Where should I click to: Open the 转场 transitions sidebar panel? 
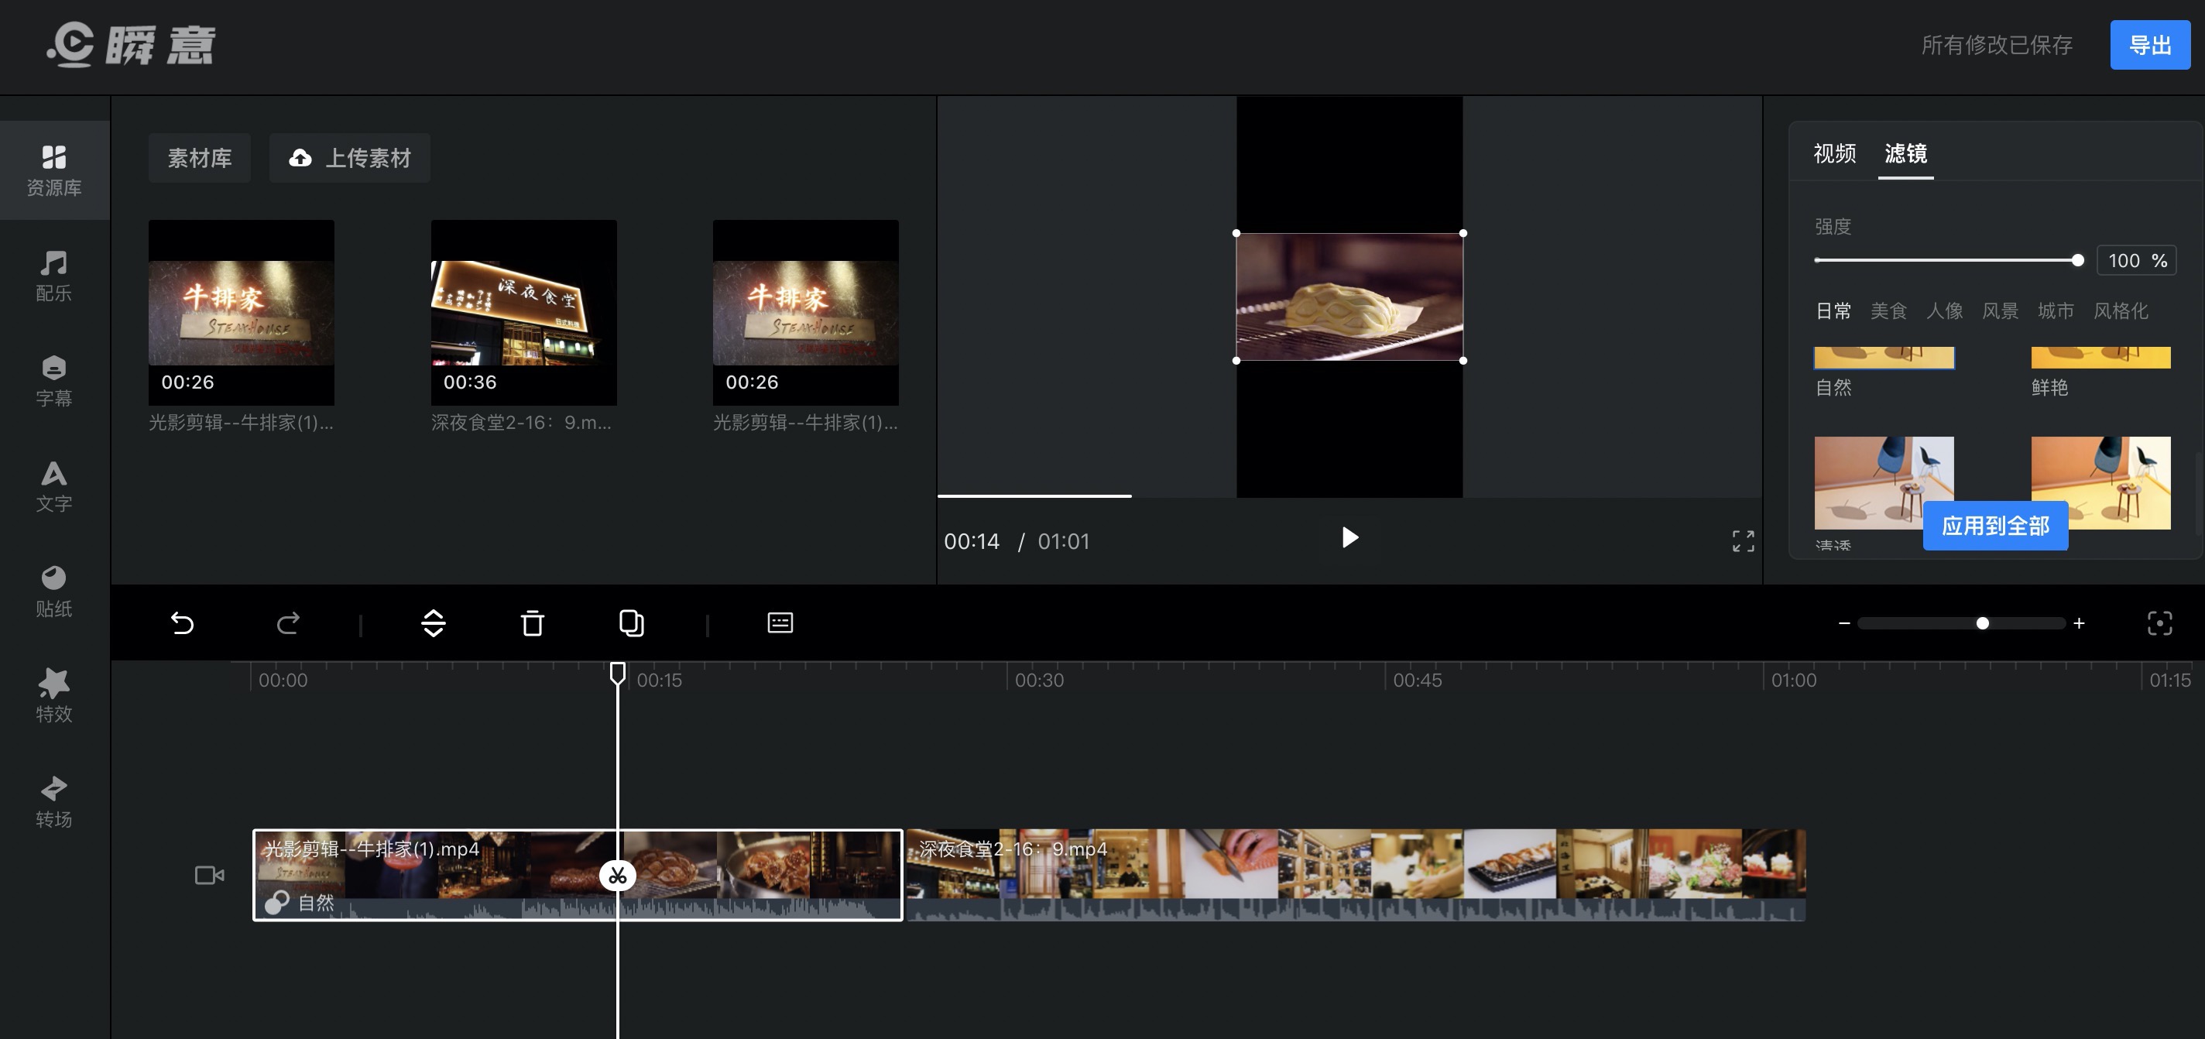[54, 801]
